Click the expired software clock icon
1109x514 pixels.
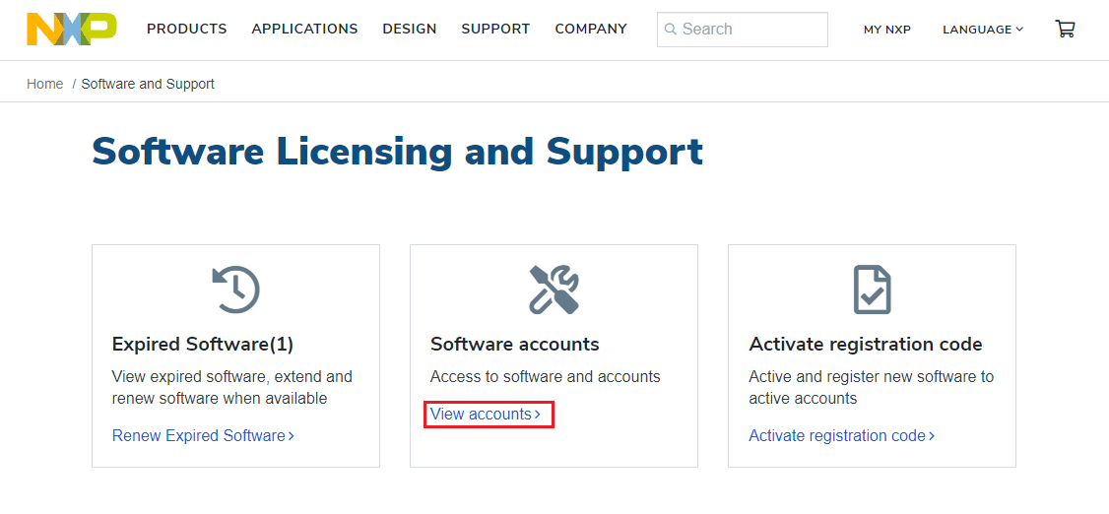coord(235,289)
